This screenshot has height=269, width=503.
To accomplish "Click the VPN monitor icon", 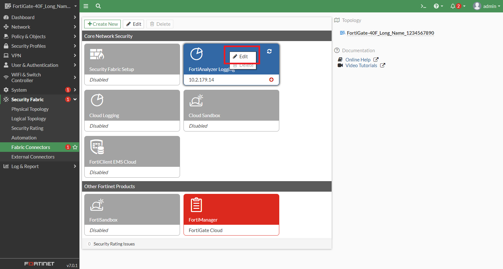I will pyautogui.click(x=6, y=55).
